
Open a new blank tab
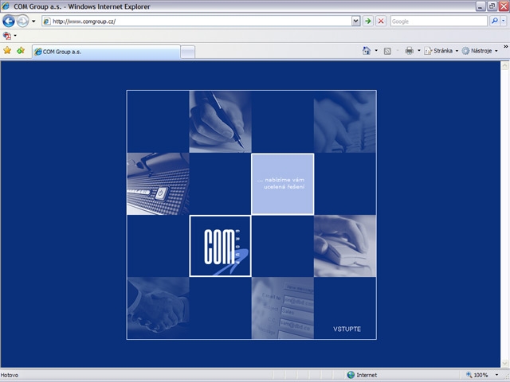coord(188,53)
